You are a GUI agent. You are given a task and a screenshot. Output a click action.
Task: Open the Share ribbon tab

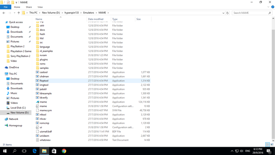point(29,7)
